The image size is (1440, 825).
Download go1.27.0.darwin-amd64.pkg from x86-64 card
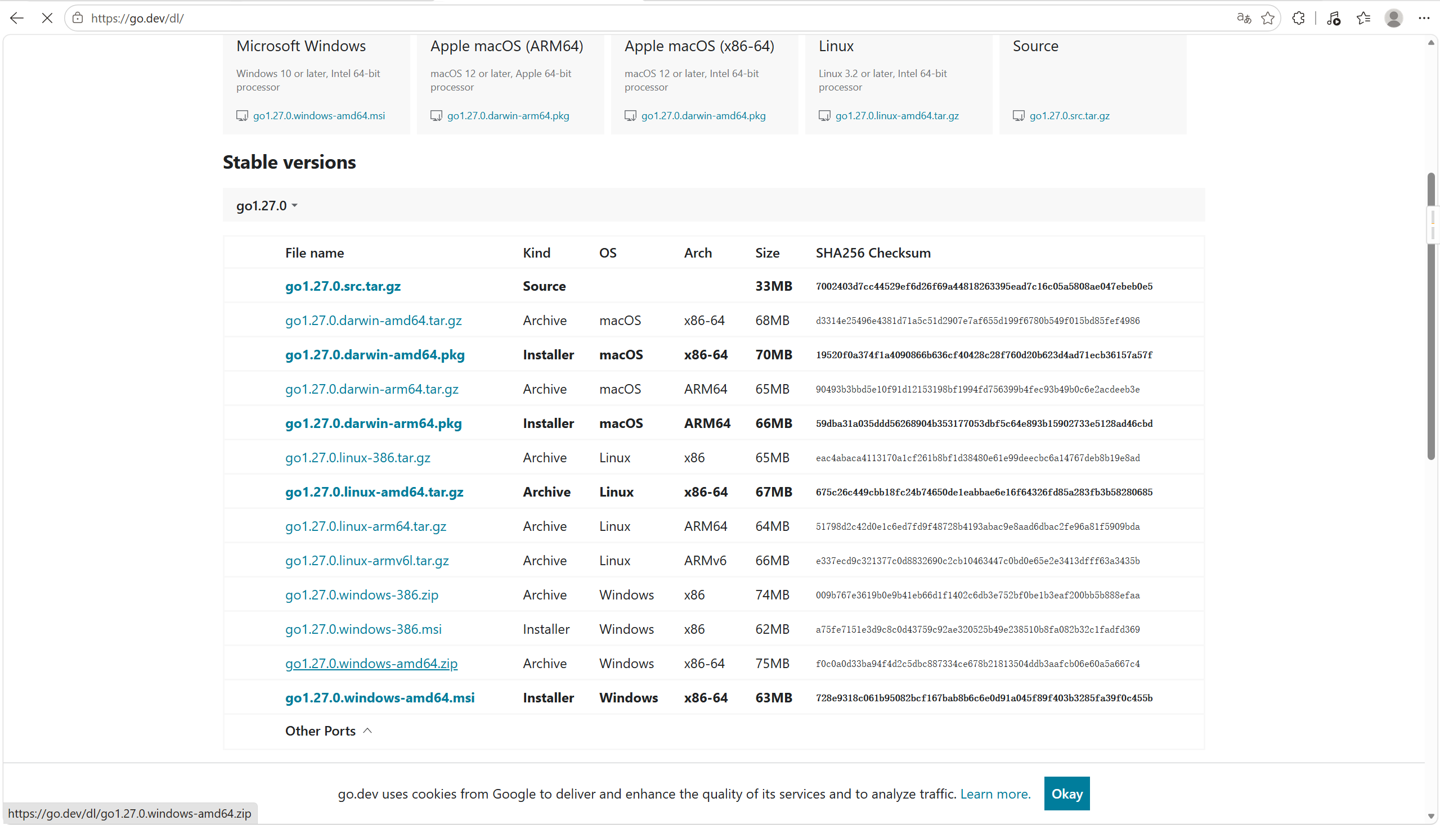(x=703, y=116)
